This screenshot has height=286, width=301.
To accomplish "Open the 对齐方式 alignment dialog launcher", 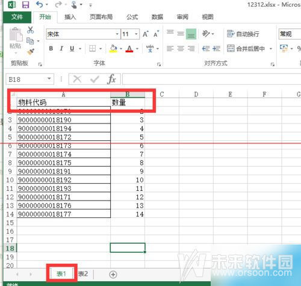I will click(x=273, y=64).
